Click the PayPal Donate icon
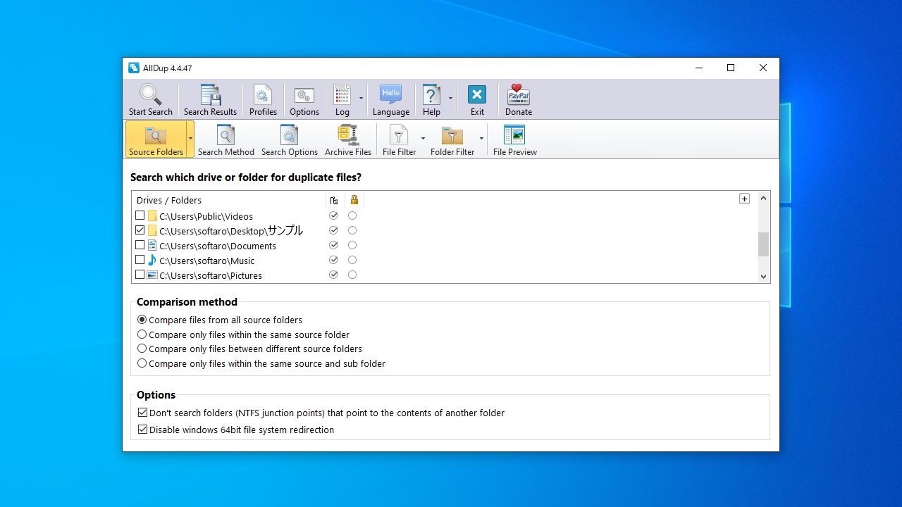 tap(519, 94)
